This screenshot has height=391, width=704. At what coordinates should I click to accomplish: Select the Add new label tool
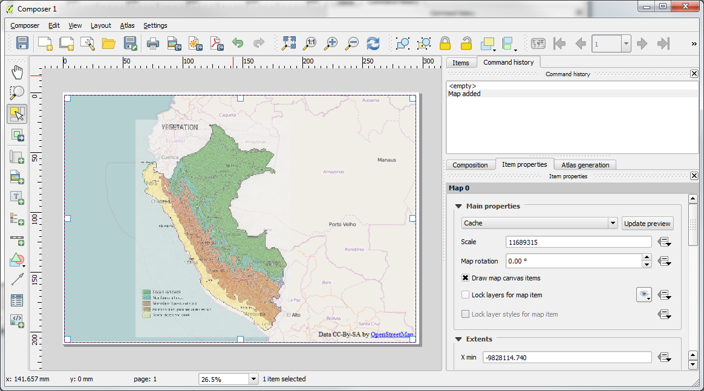(17, 197)
